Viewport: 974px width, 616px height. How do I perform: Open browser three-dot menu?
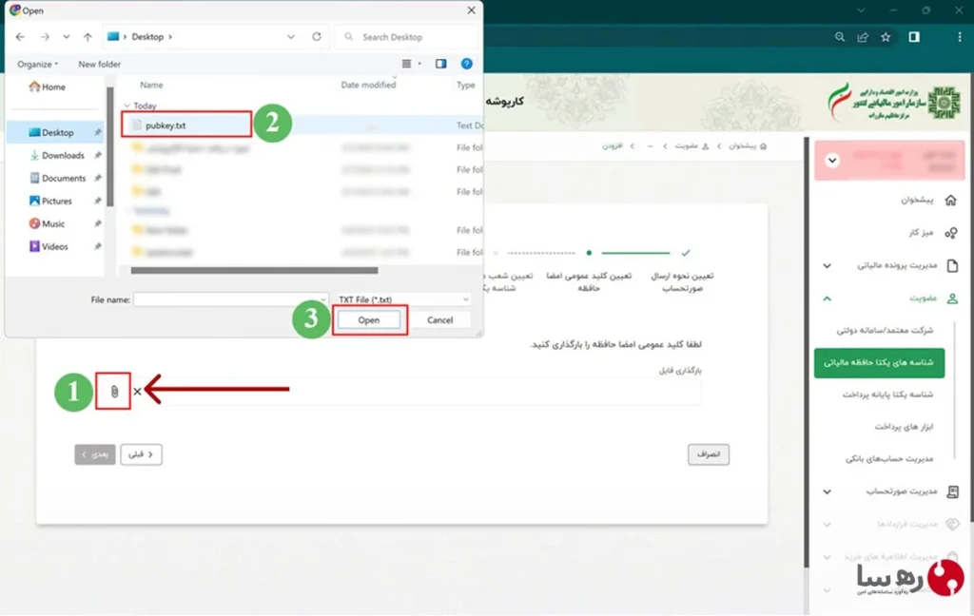click(x=960, y=37)
